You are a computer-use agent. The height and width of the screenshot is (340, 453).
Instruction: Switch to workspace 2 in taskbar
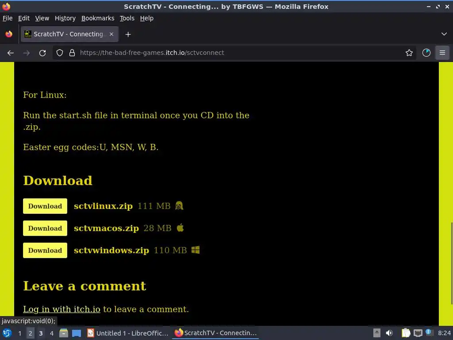coord(31,333)
